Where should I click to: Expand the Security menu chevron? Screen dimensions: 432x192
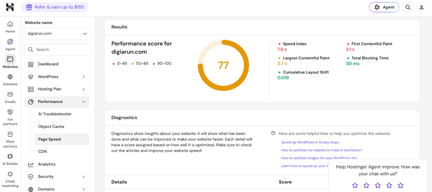[84, 177]
